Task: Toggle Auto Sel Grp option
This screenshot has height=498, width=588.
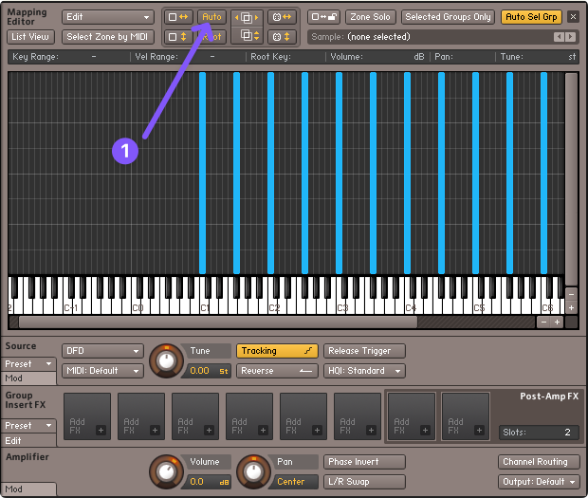Action: point(531,17)
